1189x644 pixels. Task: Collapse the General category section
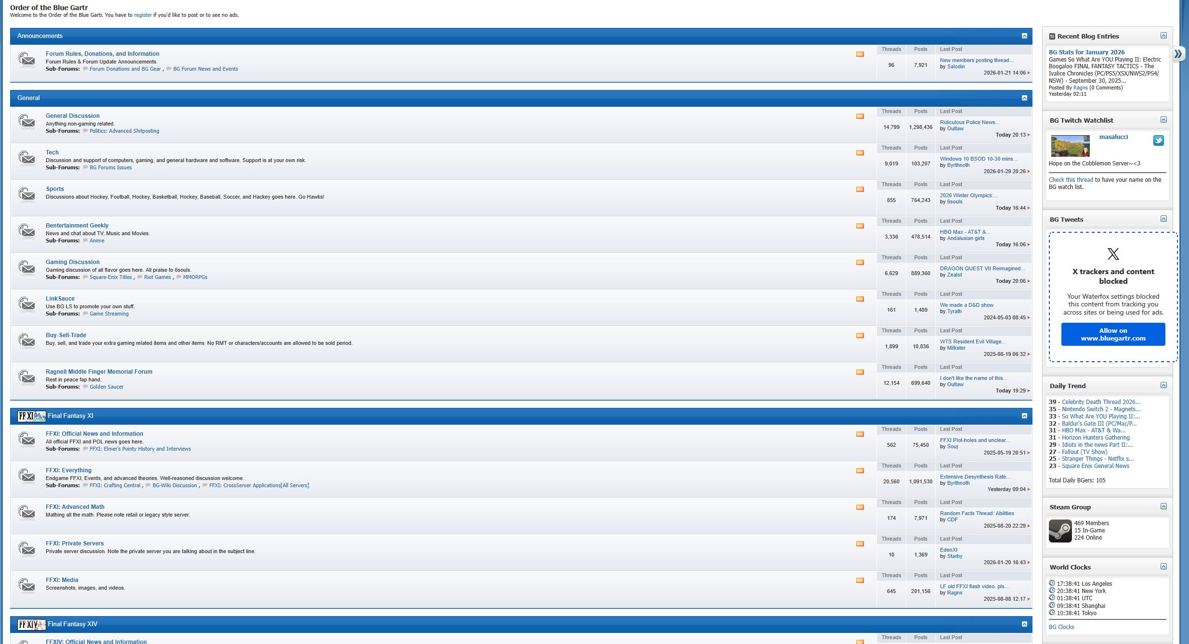[x=1024, y=98]
